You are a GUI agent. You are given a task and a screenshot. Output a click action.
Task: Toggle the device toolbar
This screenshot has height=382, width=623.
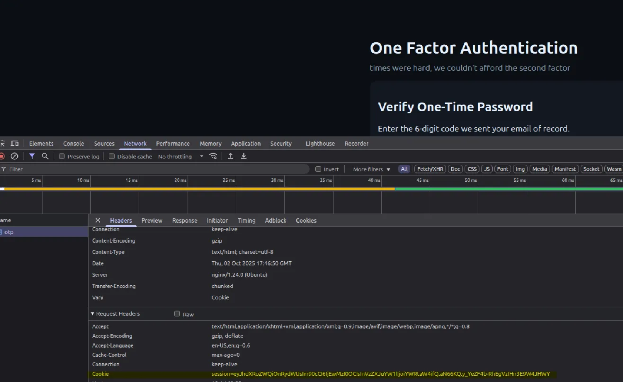point(14,143)
